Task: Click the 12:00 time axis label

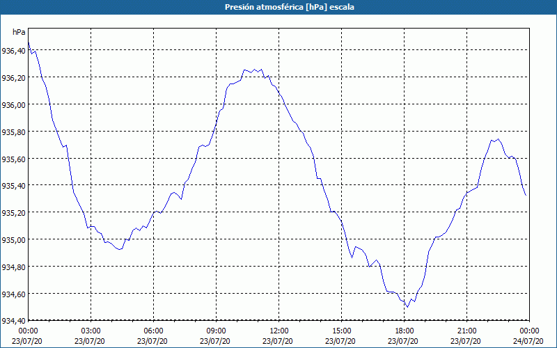Action: tap(279, 331)
